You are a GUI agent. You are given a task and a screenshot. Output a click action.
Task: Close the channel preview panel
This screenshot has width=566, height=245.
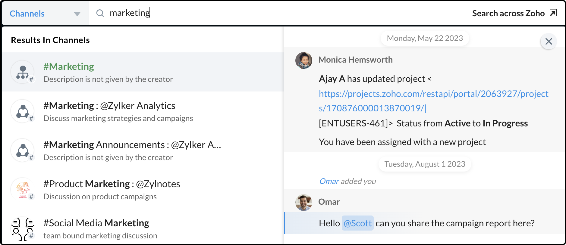549,42
